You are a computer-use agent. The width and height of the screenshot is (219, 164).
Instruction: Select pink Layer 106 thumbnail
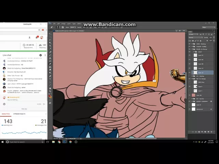[x=193, y=95]
